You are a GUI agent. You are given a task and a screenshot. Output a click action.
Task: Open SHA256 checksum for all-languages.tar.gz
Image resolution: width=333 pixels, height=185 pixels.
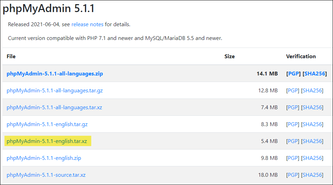pyautogui.click(x=312, y=91)
